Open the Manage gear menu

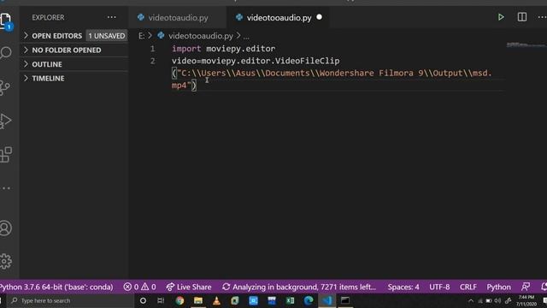pyautogui.click(x=6, y=261)
